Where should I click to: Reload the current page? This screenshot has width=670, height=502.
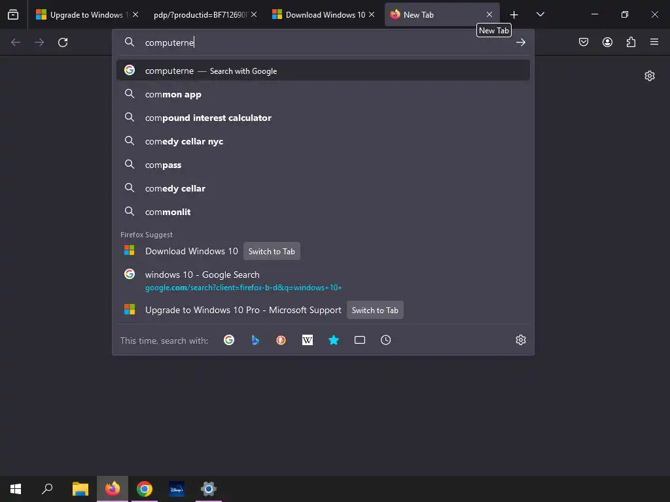tap(63, 42)
